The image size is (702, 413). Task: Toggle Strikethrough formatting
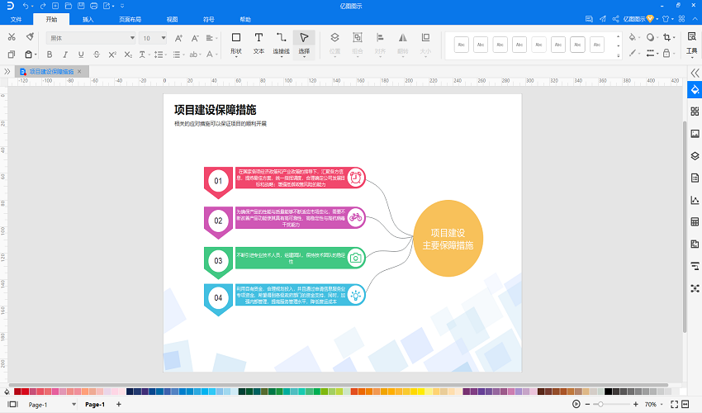(x=97, y=55)
